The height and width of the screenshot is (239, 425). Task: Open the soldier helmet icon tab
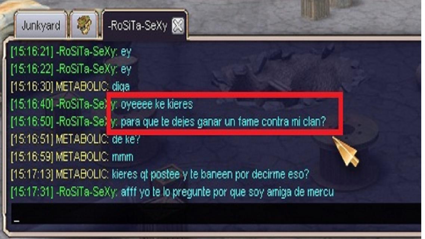(x=84, y=25)
